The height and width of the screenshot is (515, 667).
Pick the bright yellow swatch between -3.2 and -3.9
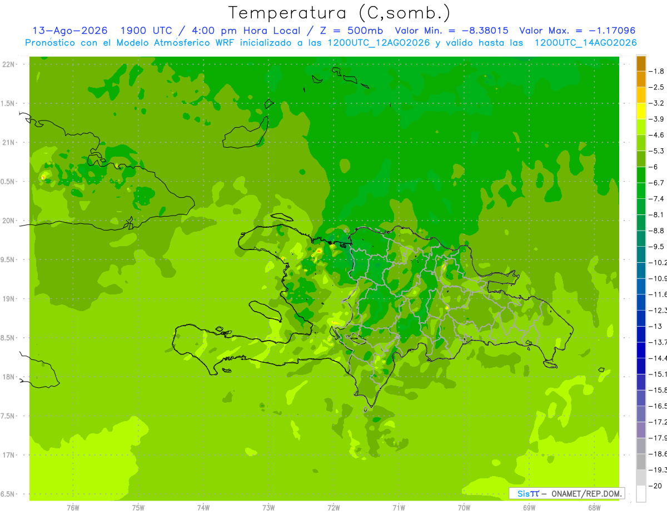[641, 111]
